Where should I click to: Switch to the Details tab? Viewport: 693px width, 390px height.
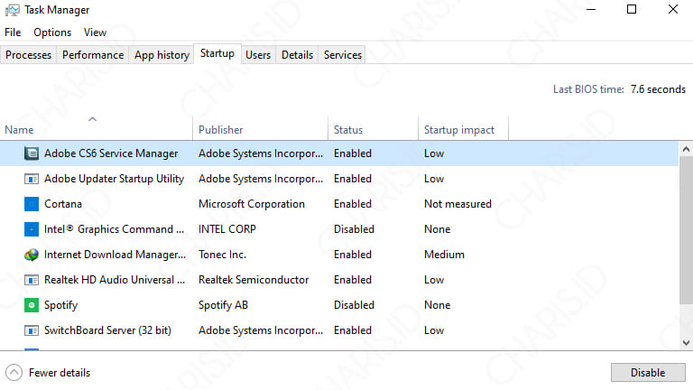point(297,55)
